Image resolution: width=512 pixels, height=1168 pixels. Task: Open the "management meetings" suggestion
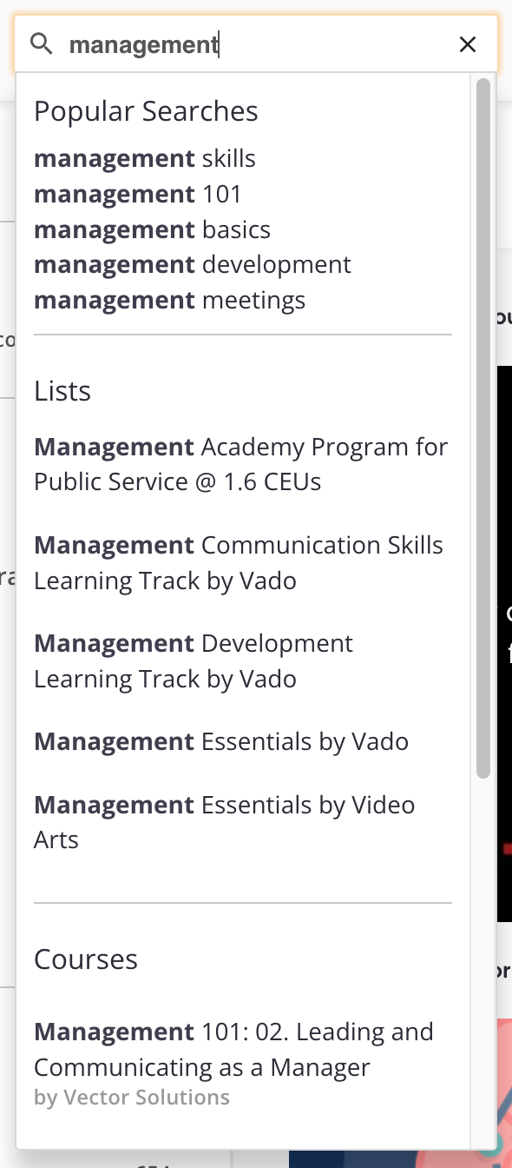[x=170, y=300]
